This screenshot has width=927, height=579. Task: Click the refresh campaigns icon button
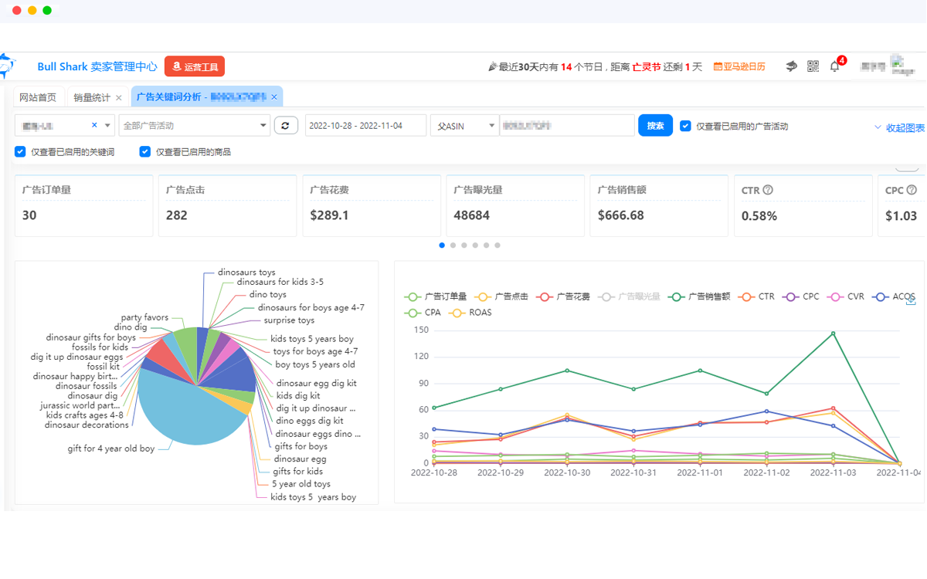coord(286,125)
